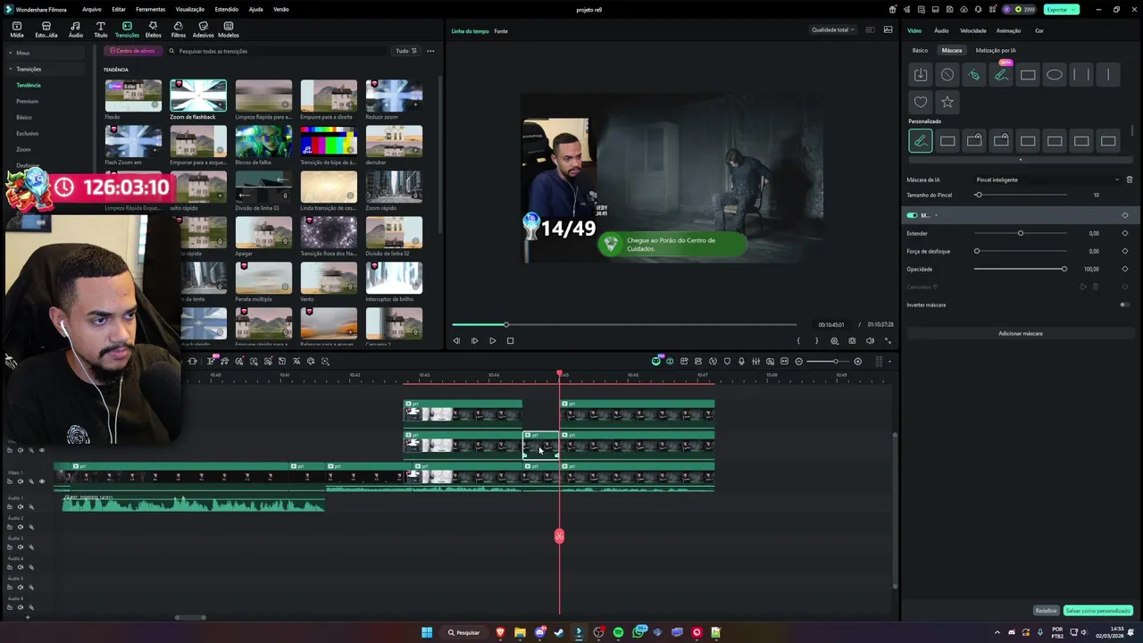Viewport: 1143px width, 643px height.
Task: Adjust the Extender slider
Action: pos(1021,233)
